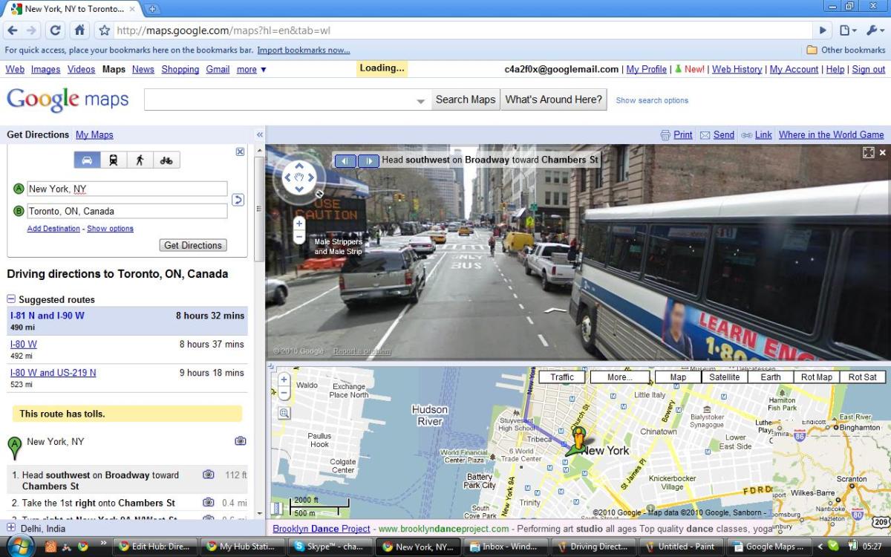The image size is (891, 557).
Task: Open the 'more' Google services dropdown
Action: pyautogui.click(x=251, y=69)
